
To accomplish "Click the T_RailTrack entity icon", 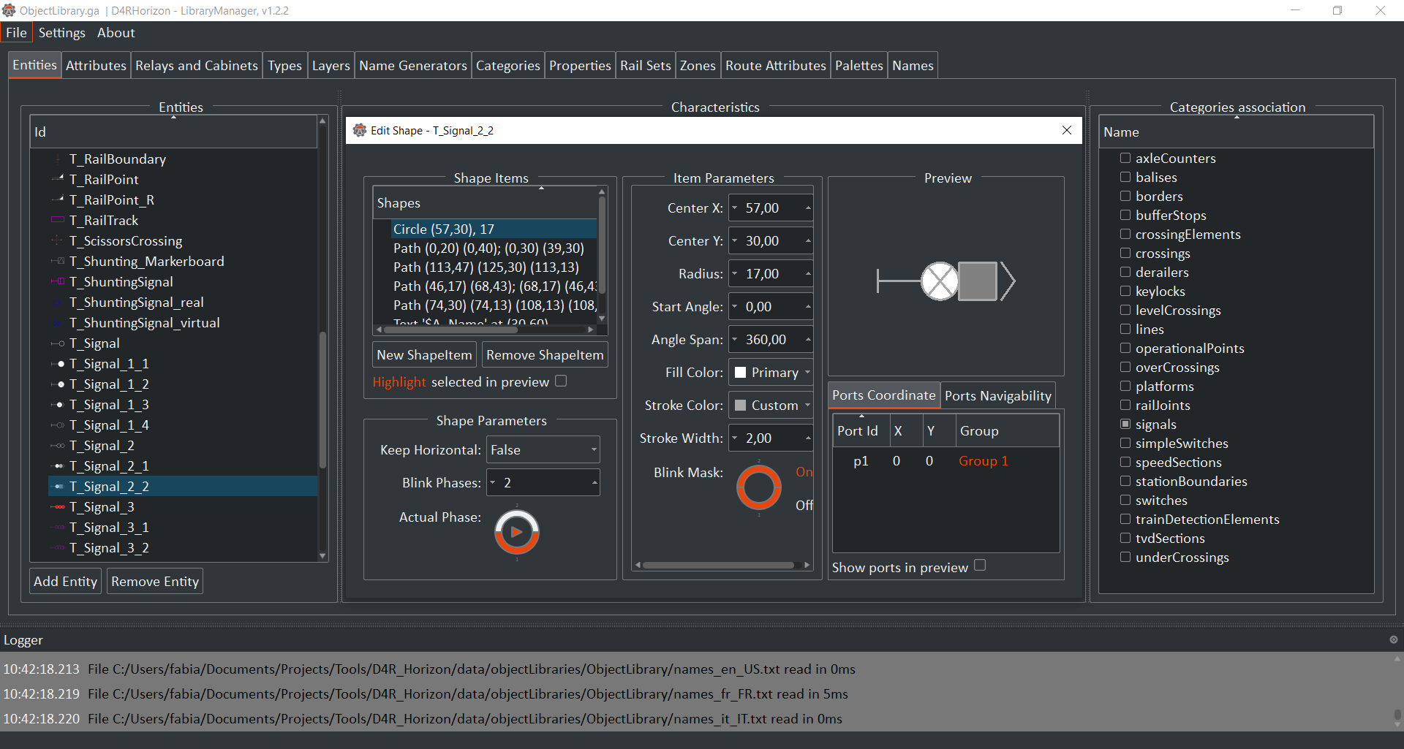I will 58,221.
